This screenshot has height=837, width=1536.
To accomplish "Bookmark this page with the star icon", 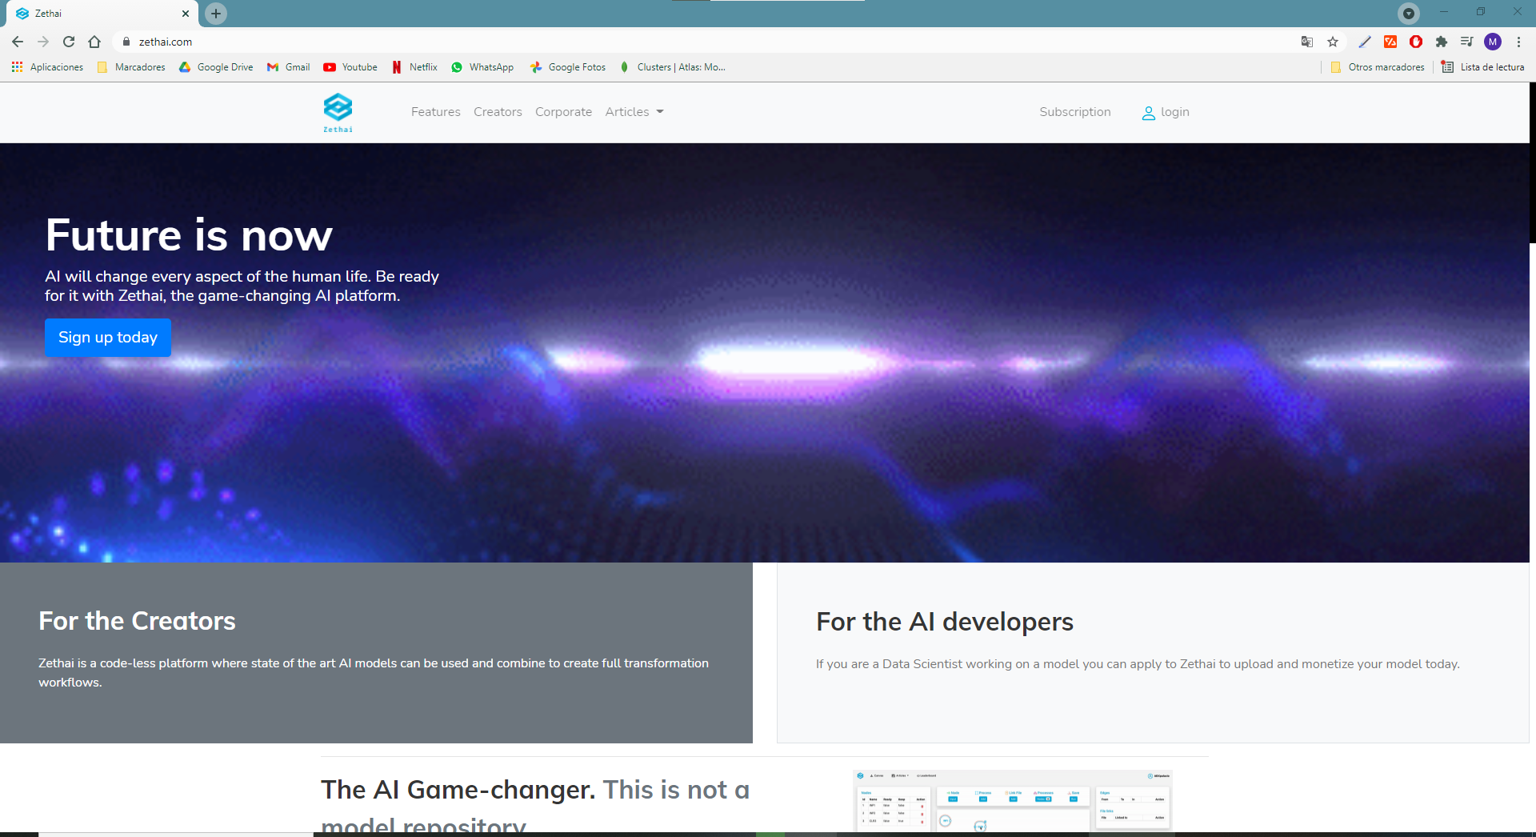I will 1333,42.
